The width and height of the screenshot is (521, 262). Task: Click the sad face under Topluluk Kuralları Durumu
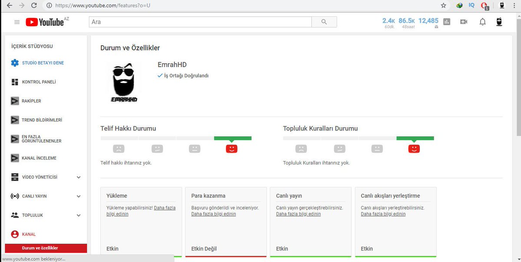[301, 149]
